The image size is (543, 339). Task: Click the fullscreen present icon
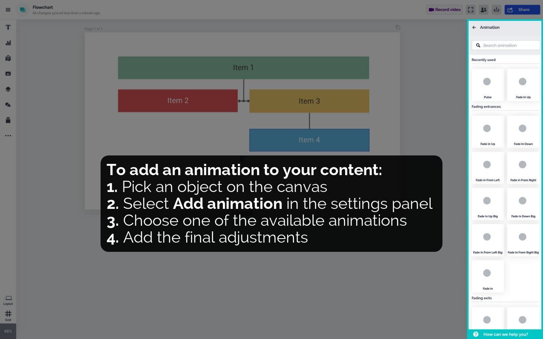(x=471, y=10)
